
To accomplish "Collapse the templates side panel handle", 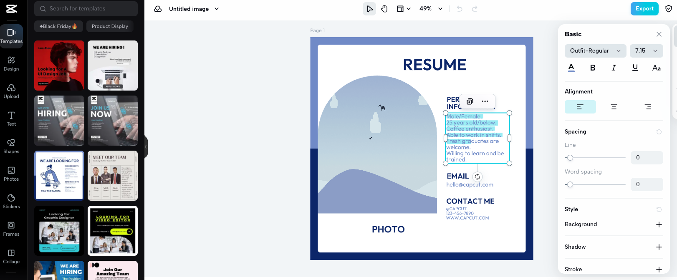I will [x=146, y=147].
